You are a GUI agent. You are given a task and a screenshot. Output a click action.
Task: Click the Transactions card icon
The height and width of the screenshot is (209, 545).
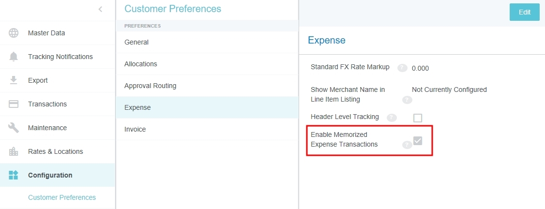[14, 104]
